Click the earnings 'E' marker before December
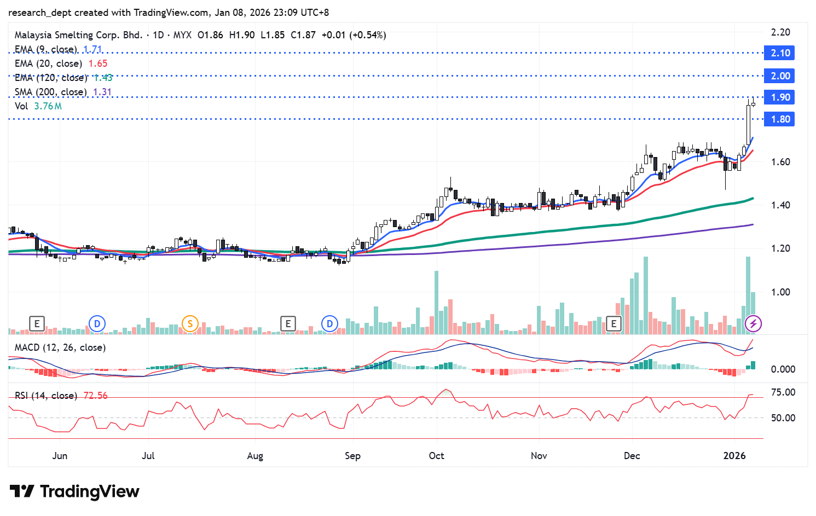The height and width of the screenshot is (516, 816). [614, 323]
